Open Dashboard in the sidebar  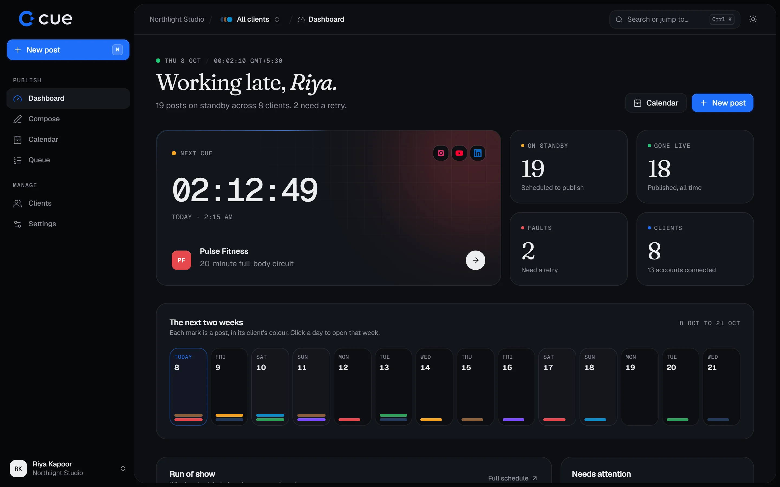tap(68, 98)
